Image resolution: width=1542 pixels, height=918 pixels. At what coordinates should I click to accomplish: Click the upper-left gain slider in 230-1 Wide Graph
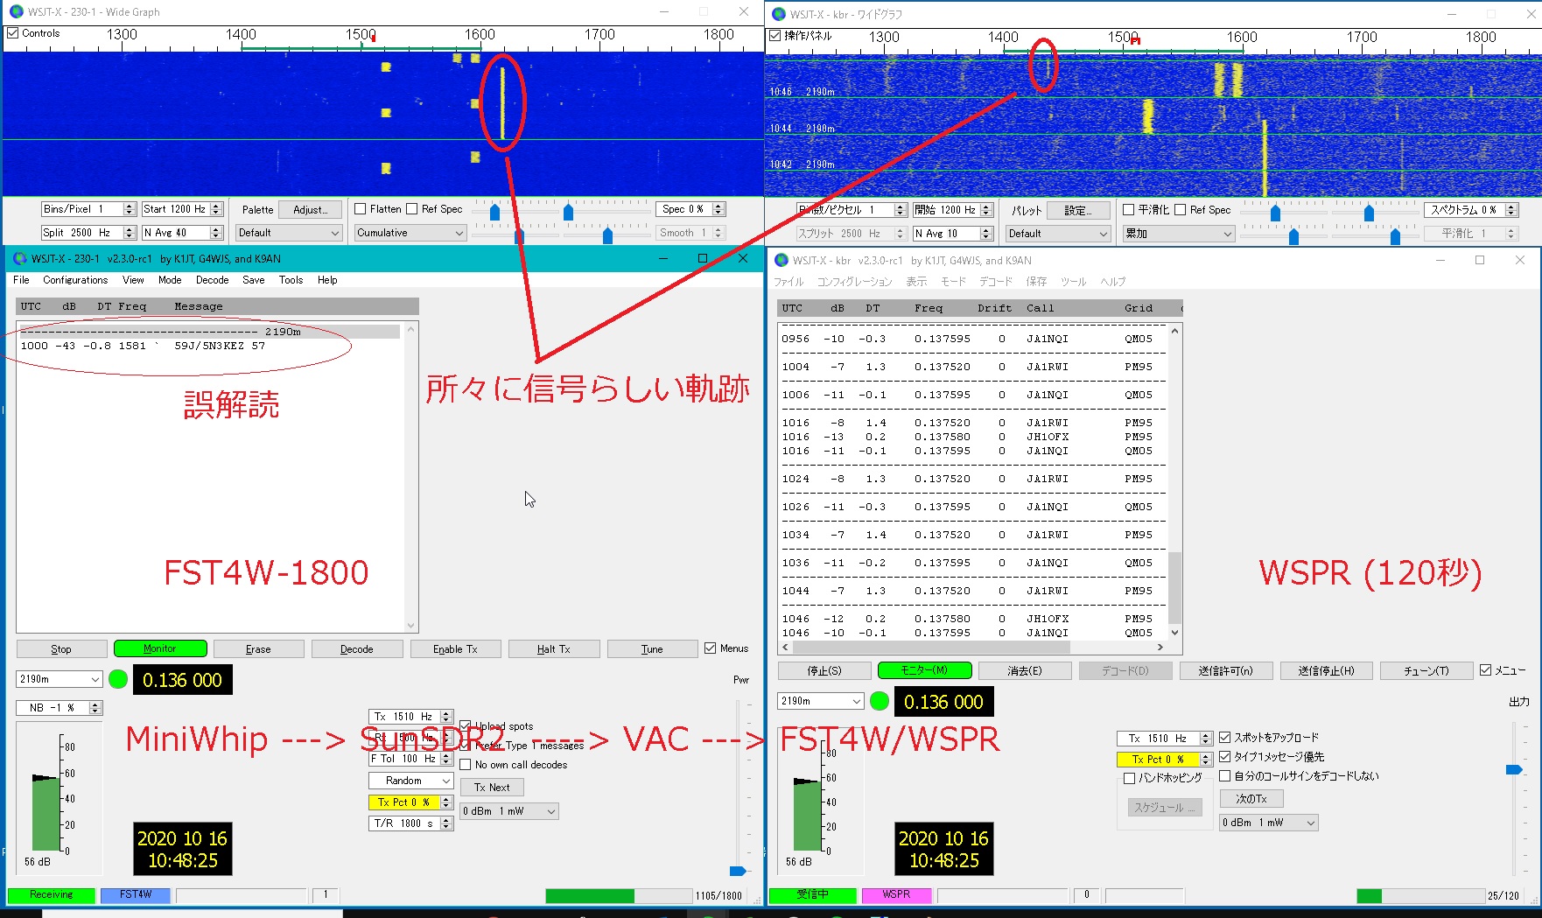[495, 212]
